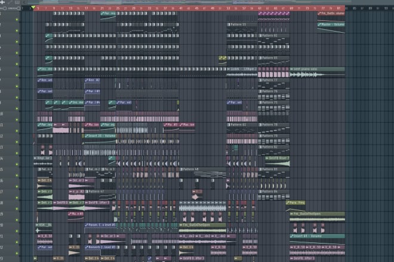Open the Pattern 81 clip menu icon
Screen dimensions: 394x262
pos(260,36)
